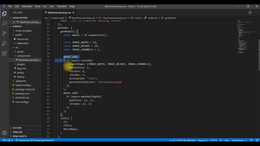Open package.json in explorer
The width and height of the screenshot is (260, 146).
pyautogui.click(x=23, y=94)
